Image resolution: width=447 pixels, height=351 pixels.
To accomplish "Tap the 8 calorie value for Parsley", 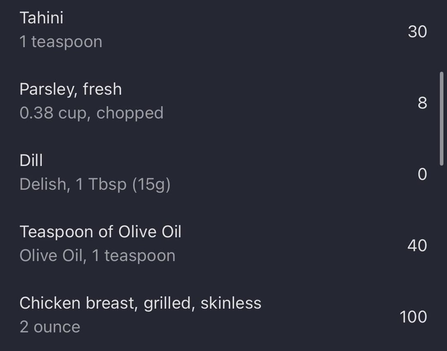I will [x=423, y=103].
